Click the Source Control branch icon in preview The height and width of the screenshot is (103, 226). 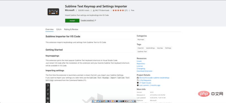[x=48, y=94]
